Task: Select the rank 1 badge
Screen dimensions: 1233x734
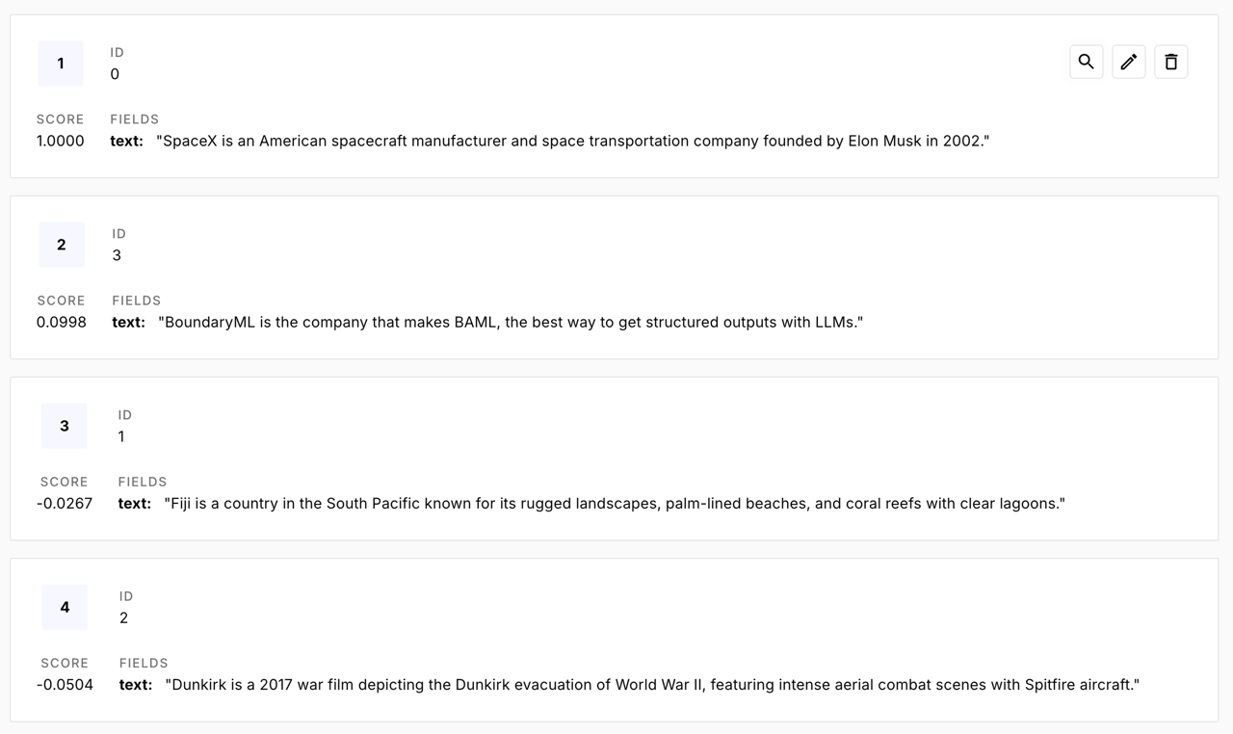Action: point(61,64)
